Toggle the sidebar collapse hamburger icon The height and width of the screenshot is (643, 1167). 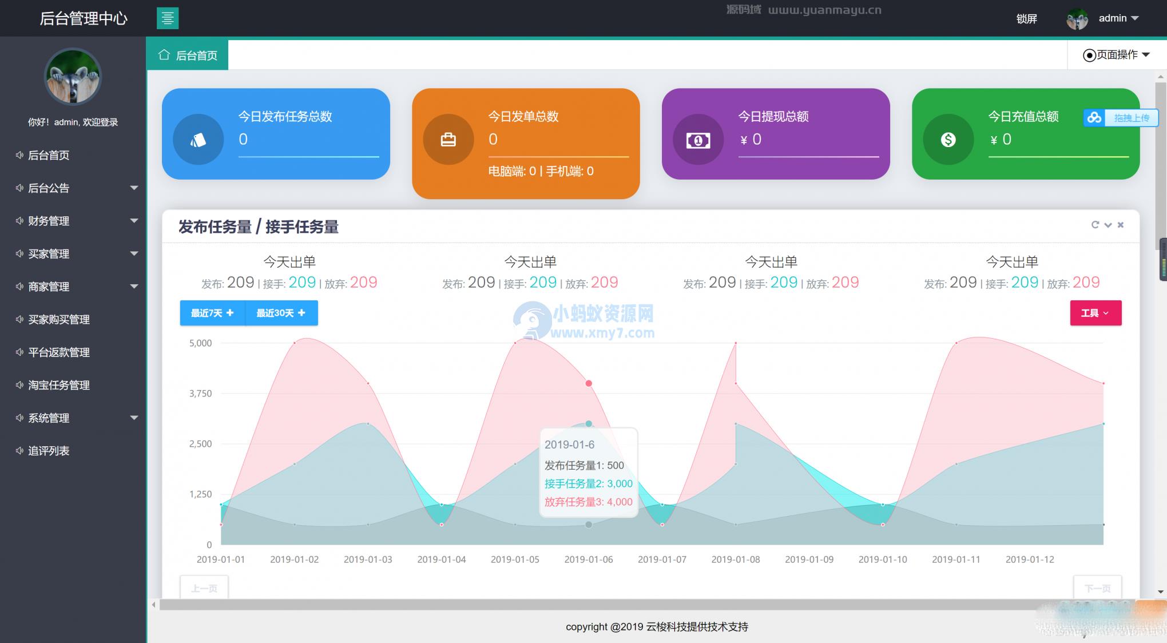tap(168, 18)
